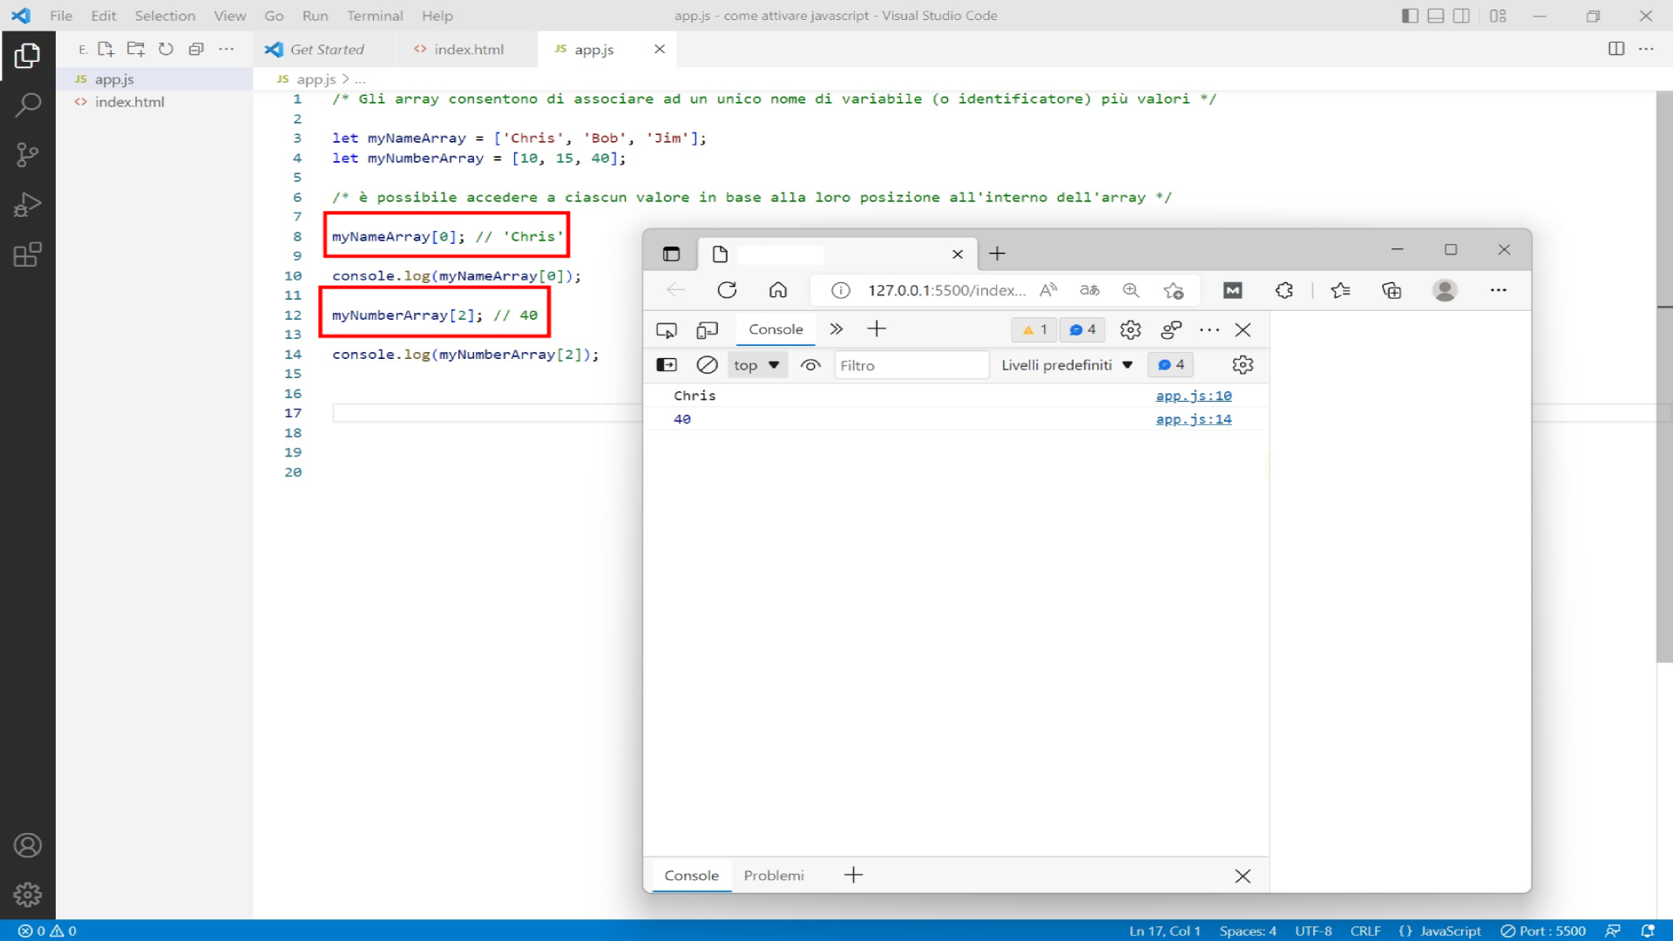Open the top frame context dropdown
1673x941 pixels.
coord(756,365)
